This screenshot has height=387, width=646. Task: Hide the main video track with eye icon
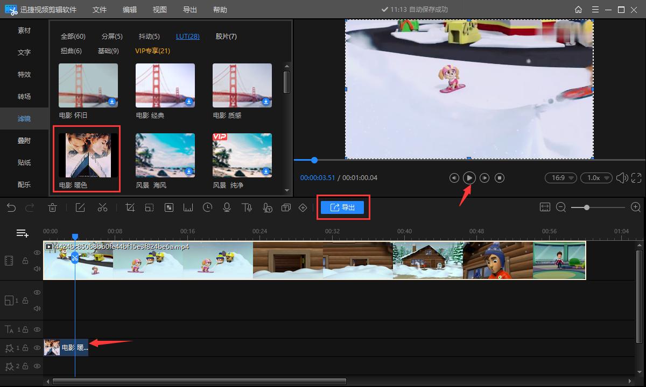click(37, 253)
